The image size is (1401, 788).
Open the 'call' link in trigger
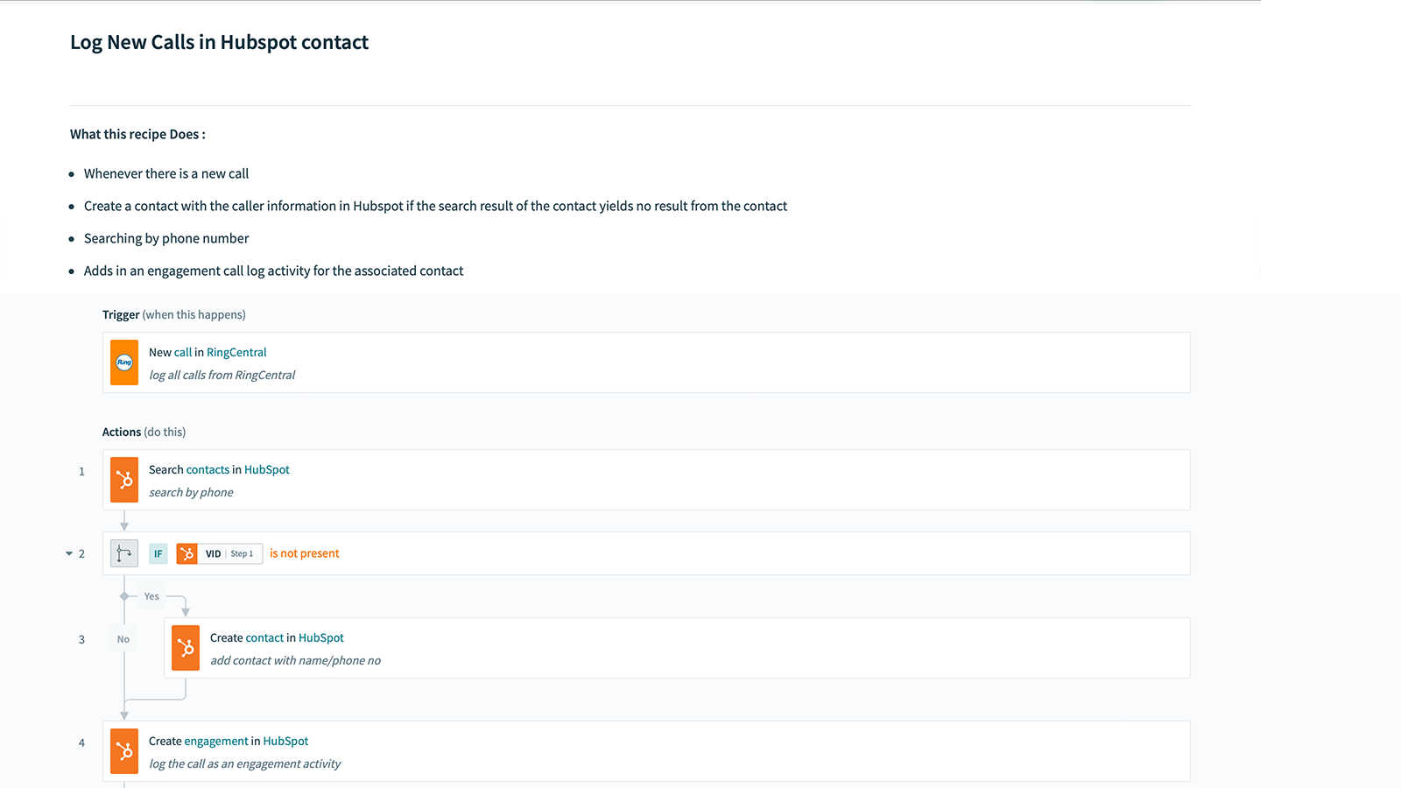pos(183,352)
